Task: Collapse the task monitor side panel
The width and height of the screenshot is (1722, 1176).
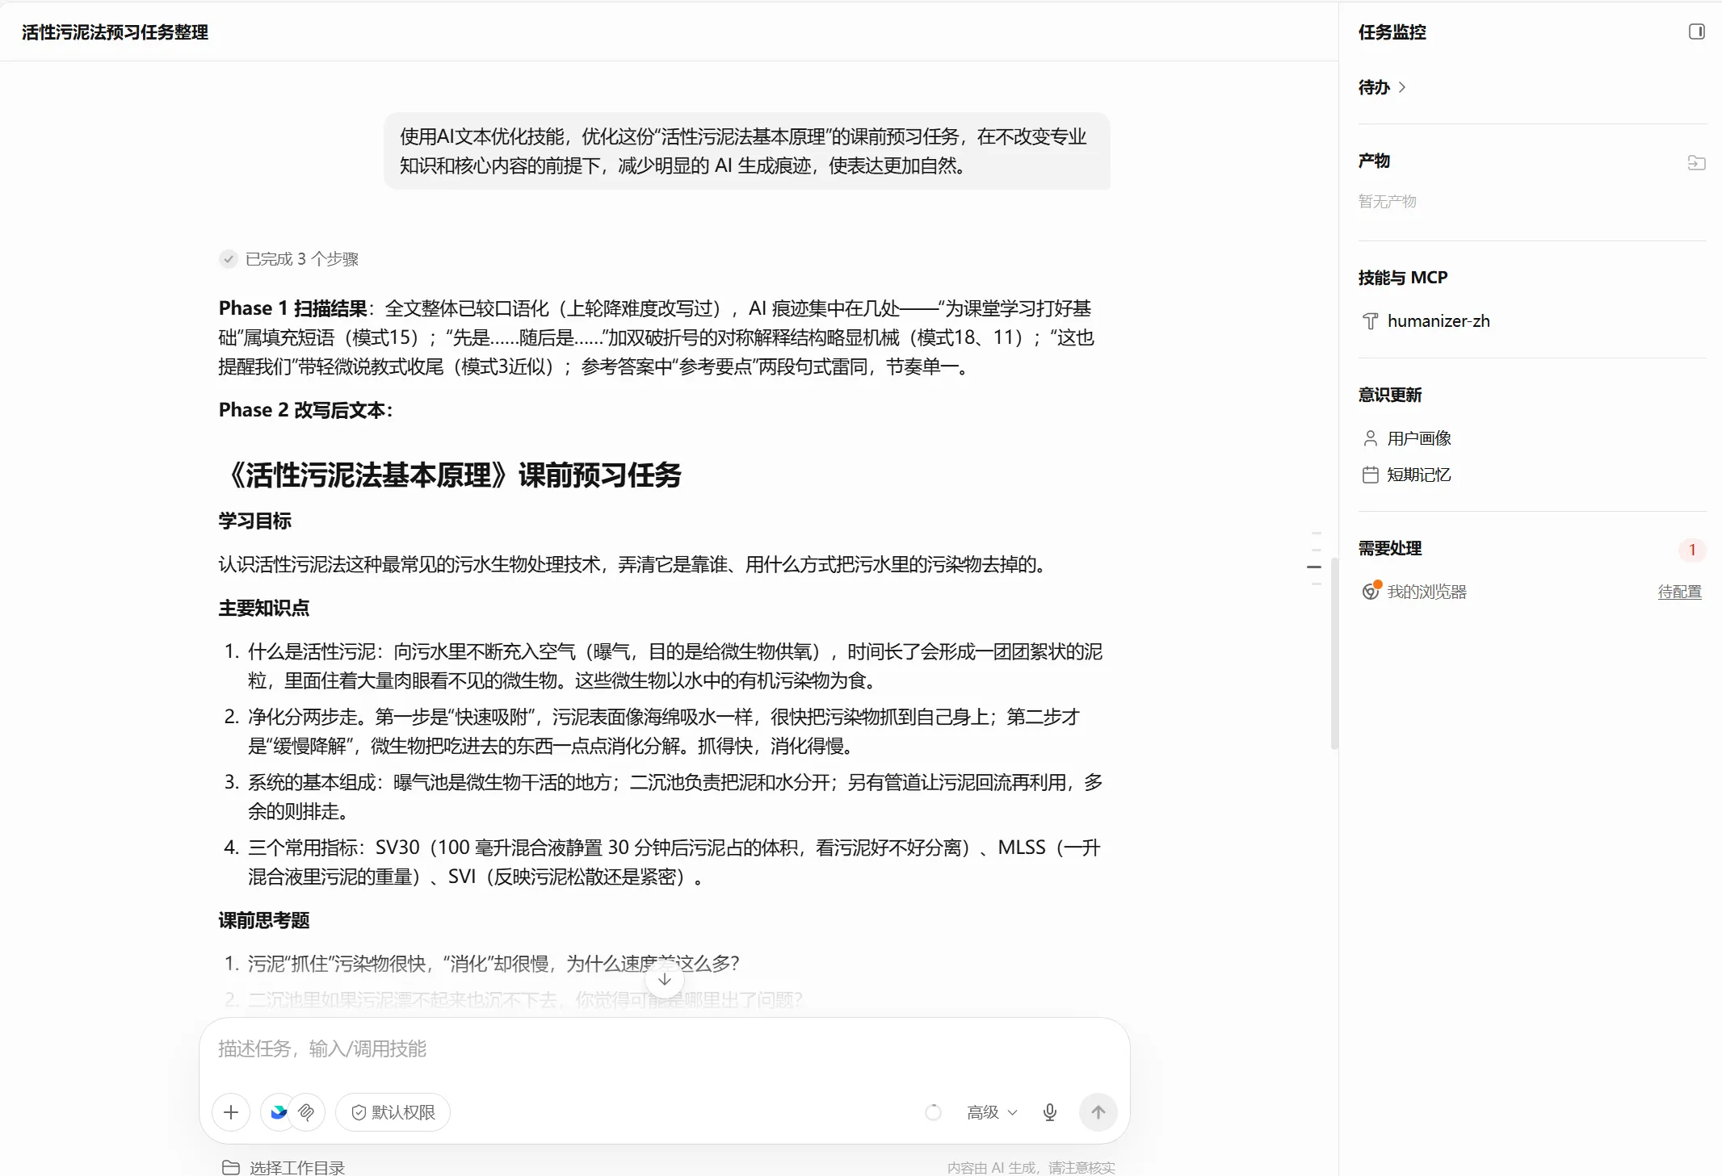Action: click(1696, 31)
